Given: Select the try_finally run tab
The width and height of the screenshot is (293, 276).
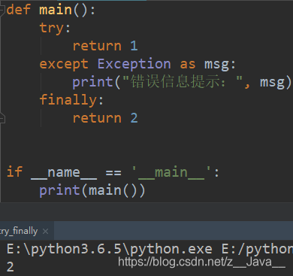Looking at the screenshot, I should pyautogui.click(x=19, y=231).
